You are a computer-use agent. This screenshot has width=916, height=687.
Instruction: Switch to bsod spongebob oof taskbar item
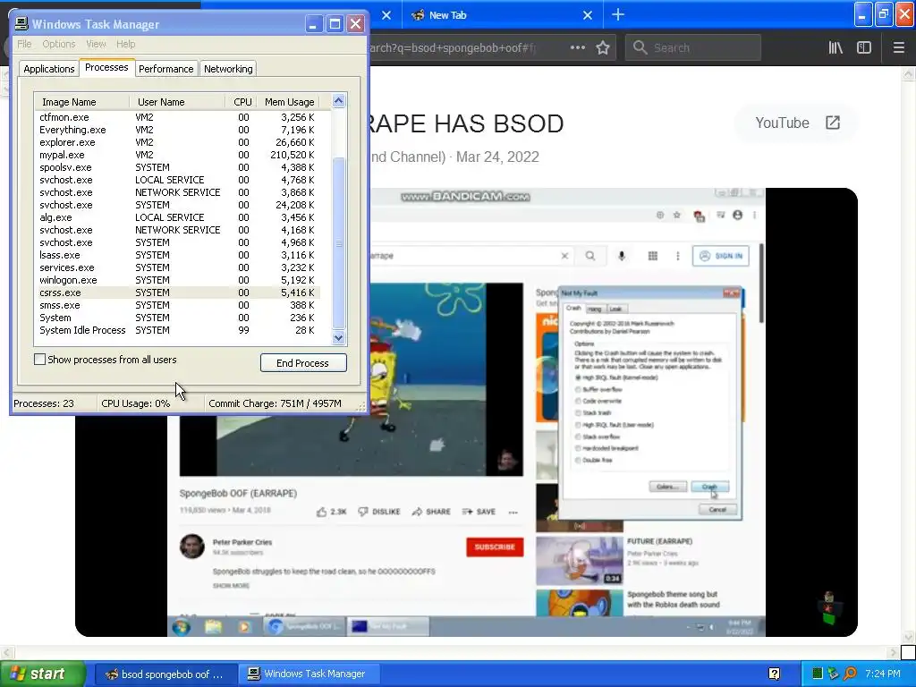[x=165, y=674]
